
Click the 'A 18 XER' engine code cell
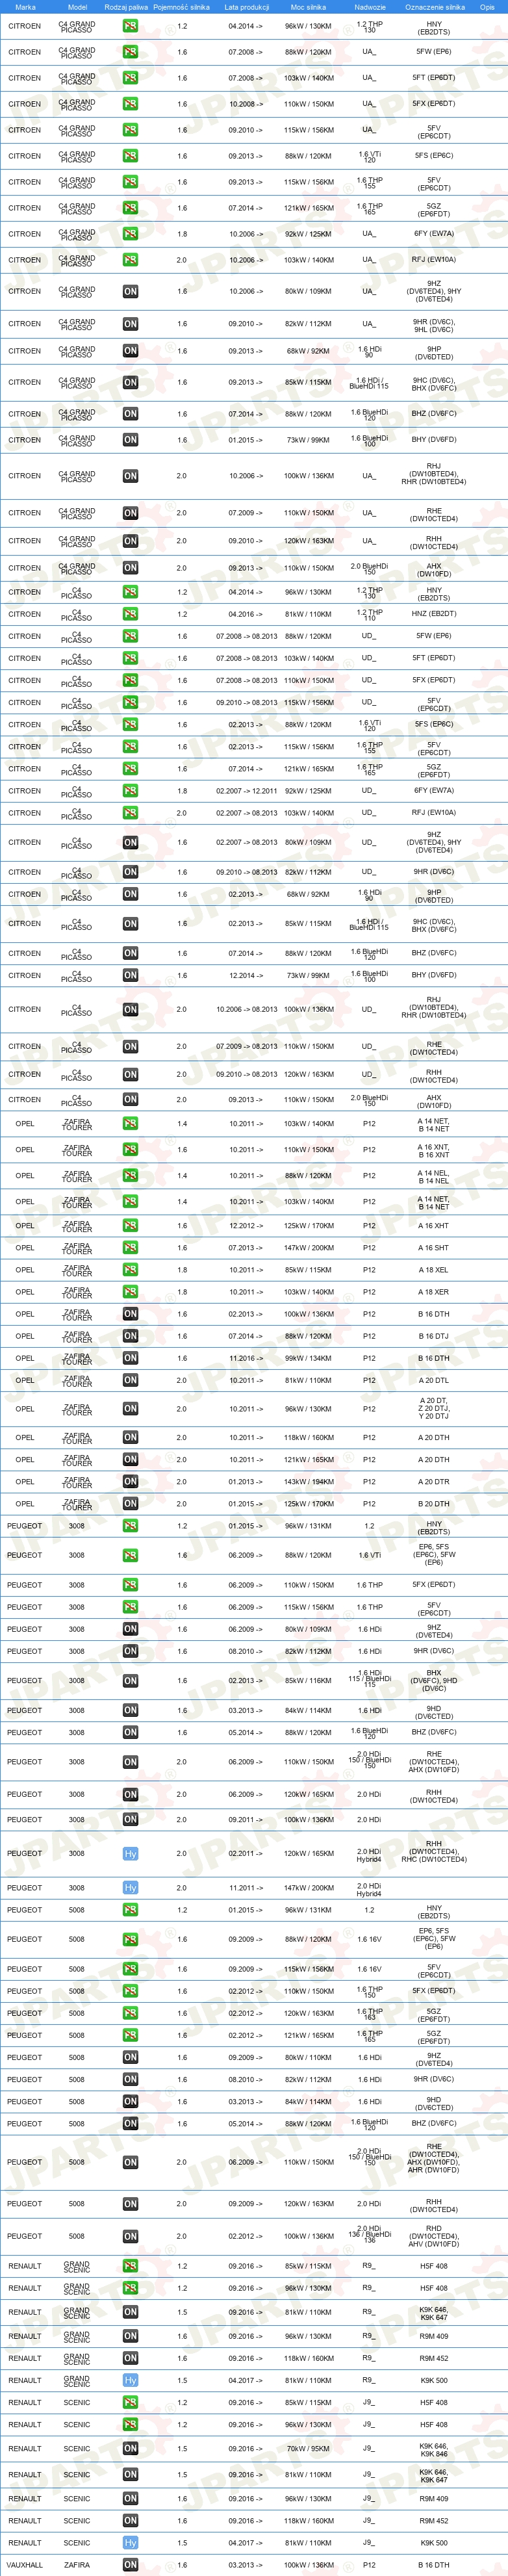434,1292
